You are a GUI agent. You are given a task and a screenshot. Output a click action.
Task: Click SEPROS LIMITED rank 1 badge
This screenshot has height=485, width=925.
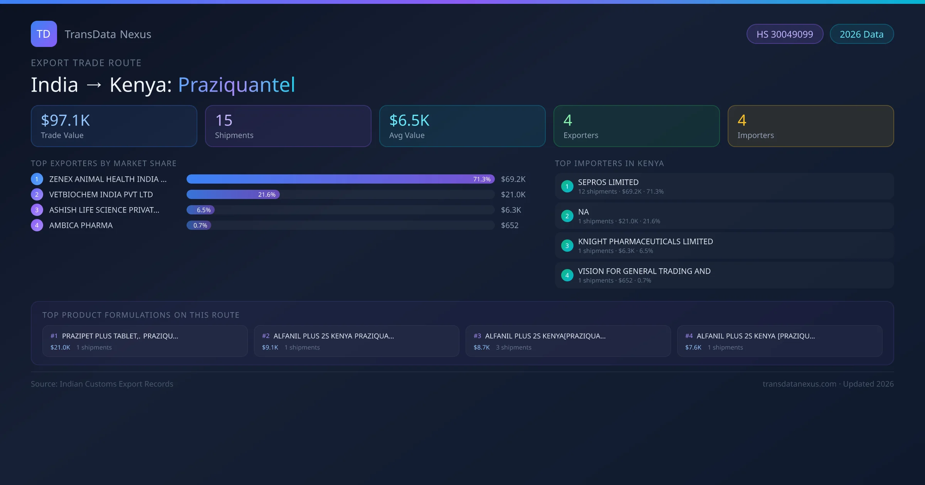pyautogui.click(x=567, y=186)
